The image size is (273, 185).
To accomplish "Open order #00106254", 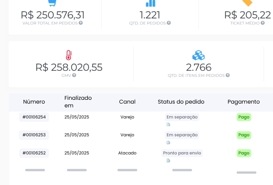I will [34, 117].
